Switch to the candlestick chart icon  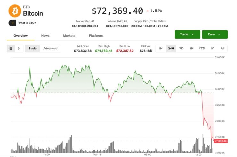pos(19,49)
